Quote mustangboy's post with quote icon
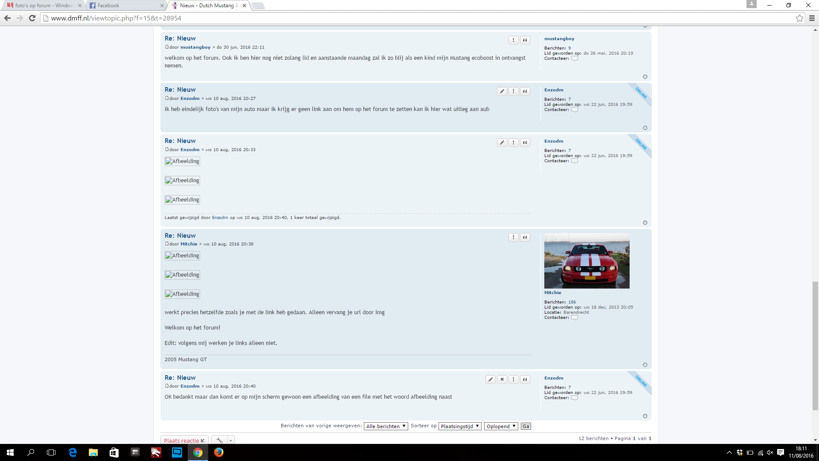819x461 pixels. point(525,40)
